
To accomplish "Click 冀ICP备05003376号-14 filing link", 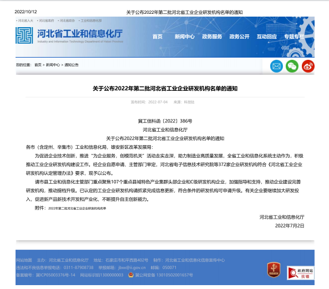I will pyautogui.click(x=55, y=275).
